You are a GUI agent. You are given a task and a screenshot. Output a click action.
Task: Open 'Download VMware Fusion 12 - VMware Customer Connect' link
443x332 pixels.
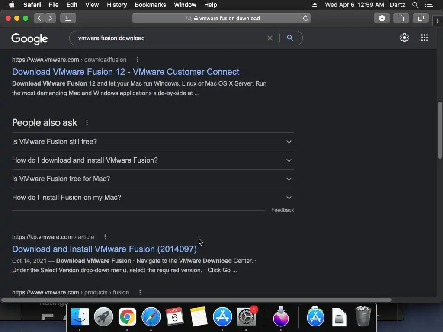click(x=125, y=72)
